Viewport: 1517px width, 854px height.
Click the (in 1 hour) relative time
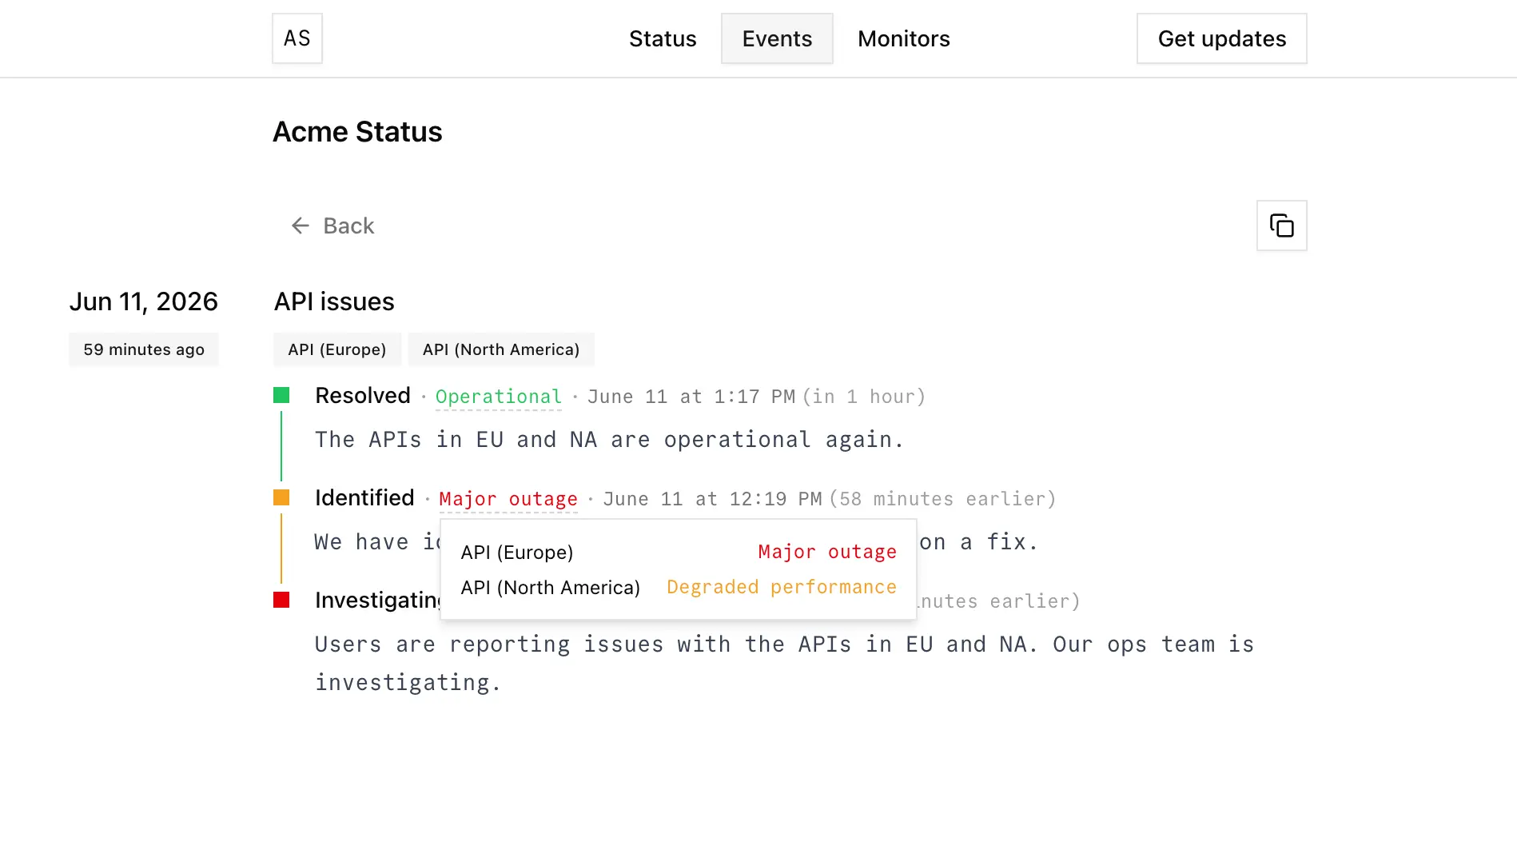click(864, 397)
